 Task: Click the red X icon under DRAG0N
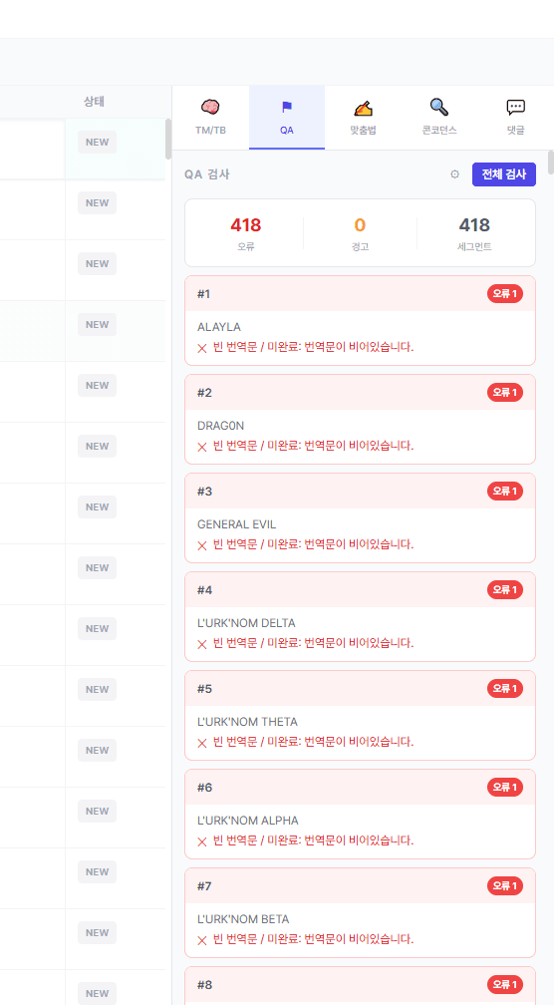coord(201,447)
